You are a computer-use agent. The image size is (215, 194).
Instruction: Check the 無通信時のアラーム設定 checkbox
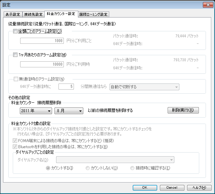click(15, 79)
